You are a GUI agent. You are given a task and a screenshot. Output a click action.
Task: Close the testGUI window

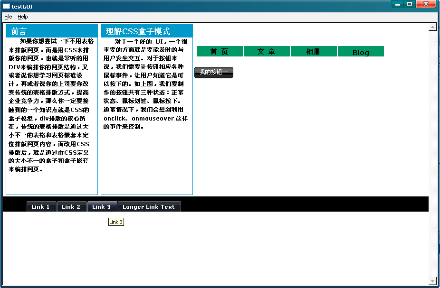[426, 4]
